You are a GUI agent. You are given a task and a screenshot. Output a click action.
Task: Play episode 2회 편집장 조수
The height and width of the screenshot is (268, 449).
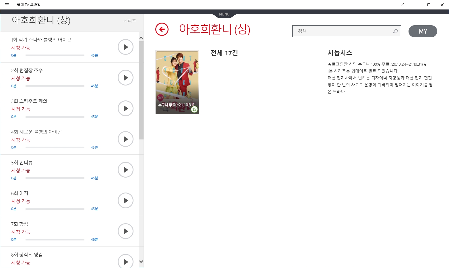pos(125,78)
